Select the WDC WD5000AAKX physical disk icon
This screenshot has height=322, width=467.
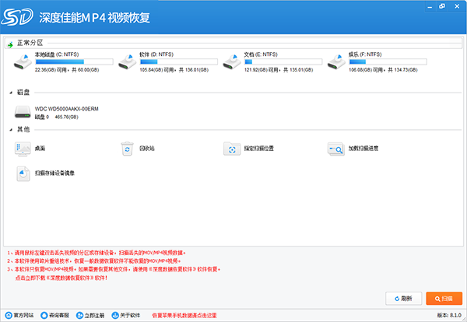(22, 114)
